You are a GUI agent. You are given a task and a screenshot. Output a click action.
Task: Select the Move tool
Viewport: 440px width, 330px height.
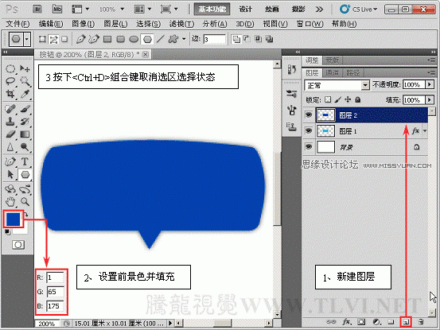(25, 68)
